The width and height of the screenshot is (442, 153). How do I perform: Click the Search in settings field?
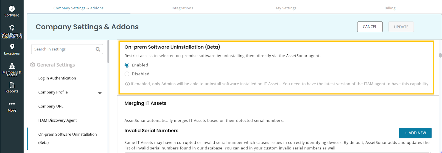pyautogui.click(x=67, y=49)
